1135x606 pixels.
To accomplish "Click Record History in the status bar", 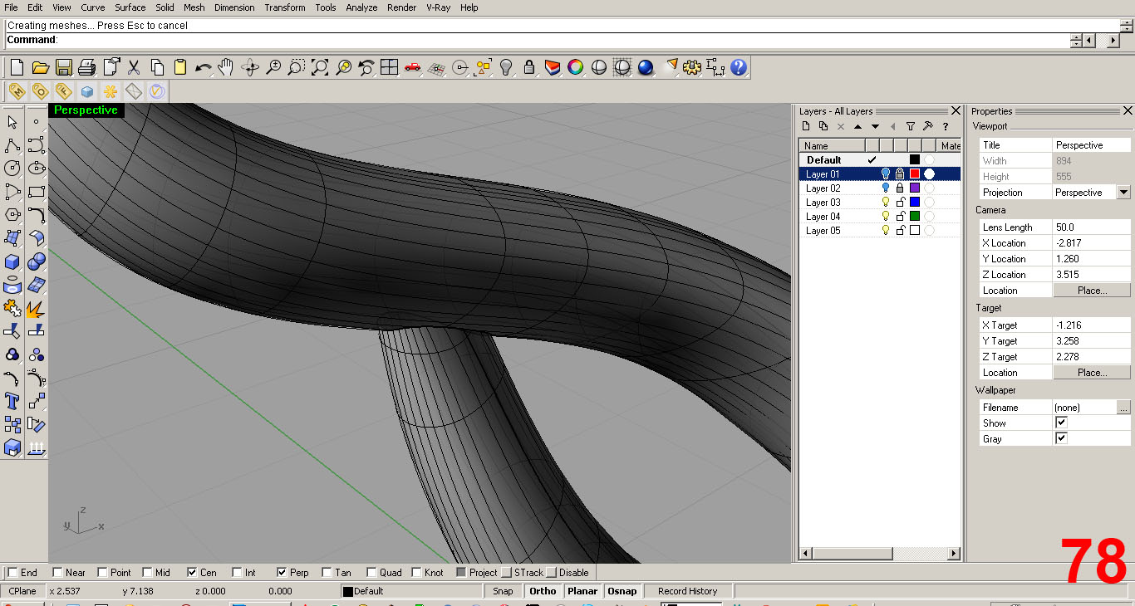I will point(687,591).
